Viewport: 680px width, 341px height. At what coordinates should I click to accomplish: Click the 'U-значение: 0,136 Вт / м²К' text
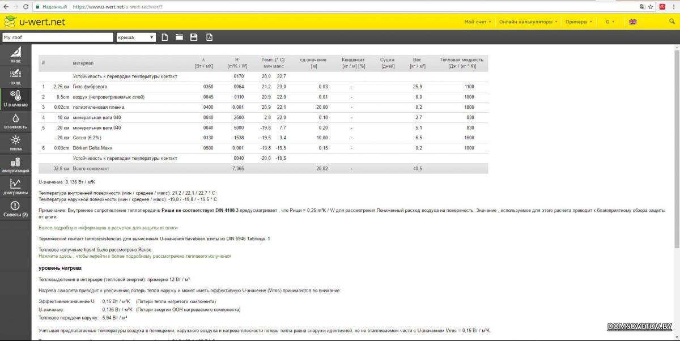click(67, 182)
